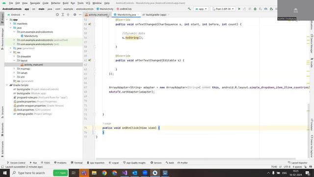Expand the manifests folder
The width and height of the screenshot is (314, 177).
[x=11, y=24]
